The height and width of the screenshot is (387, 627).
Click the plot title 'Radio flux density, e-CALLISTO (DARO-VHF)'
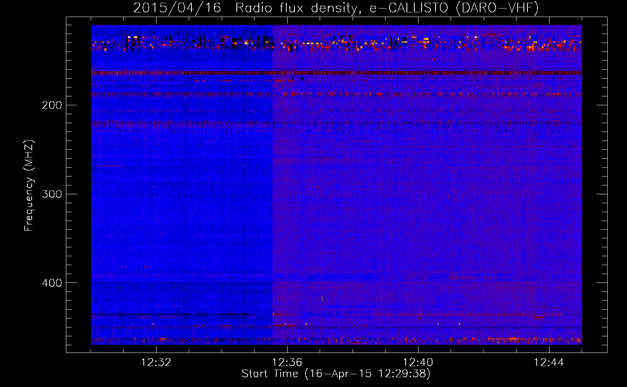tap(387, 8)
